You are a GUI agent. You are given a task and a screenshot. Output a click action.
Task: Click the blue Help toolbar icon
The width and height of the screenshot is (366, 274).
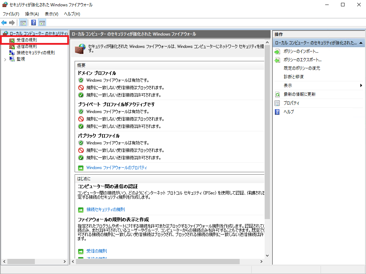click(34, 23)
